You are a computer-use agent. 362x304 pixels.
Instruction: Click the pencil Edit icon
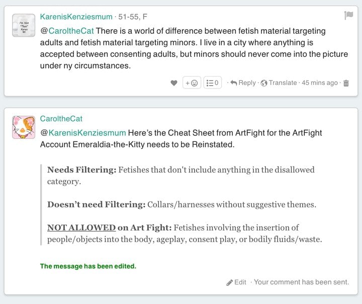pyautogui.click(x=229, y=282)
